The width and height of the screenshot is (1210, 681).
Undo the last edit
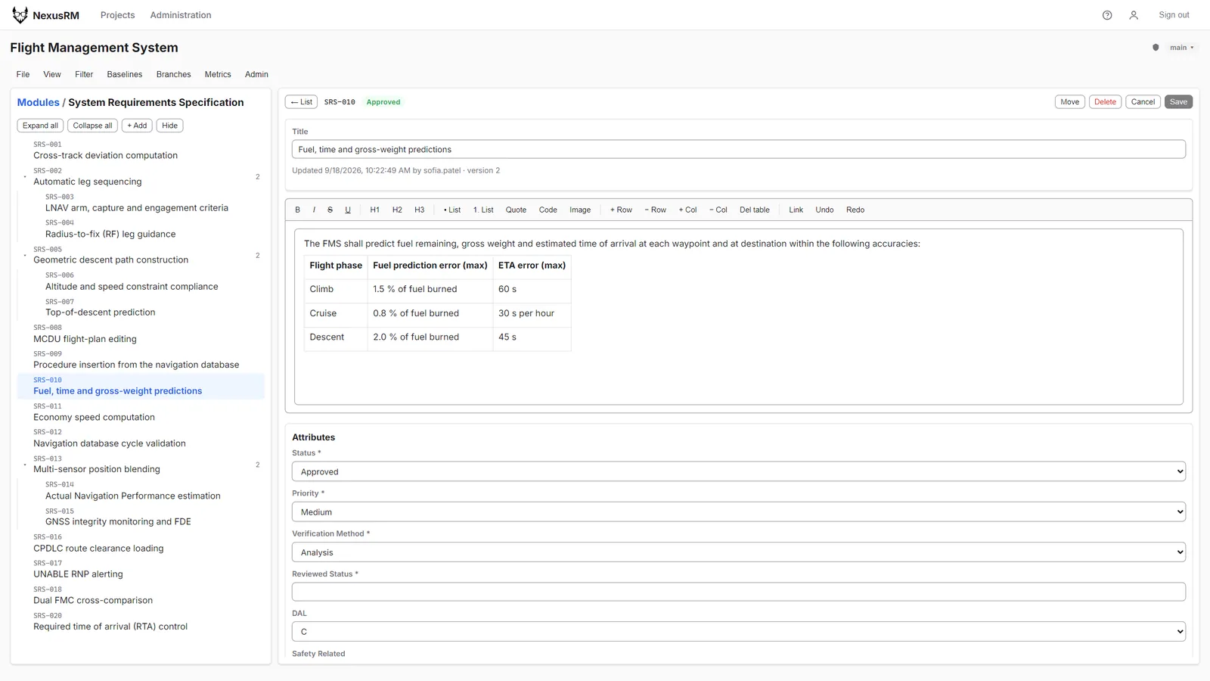tap(824, 210)
